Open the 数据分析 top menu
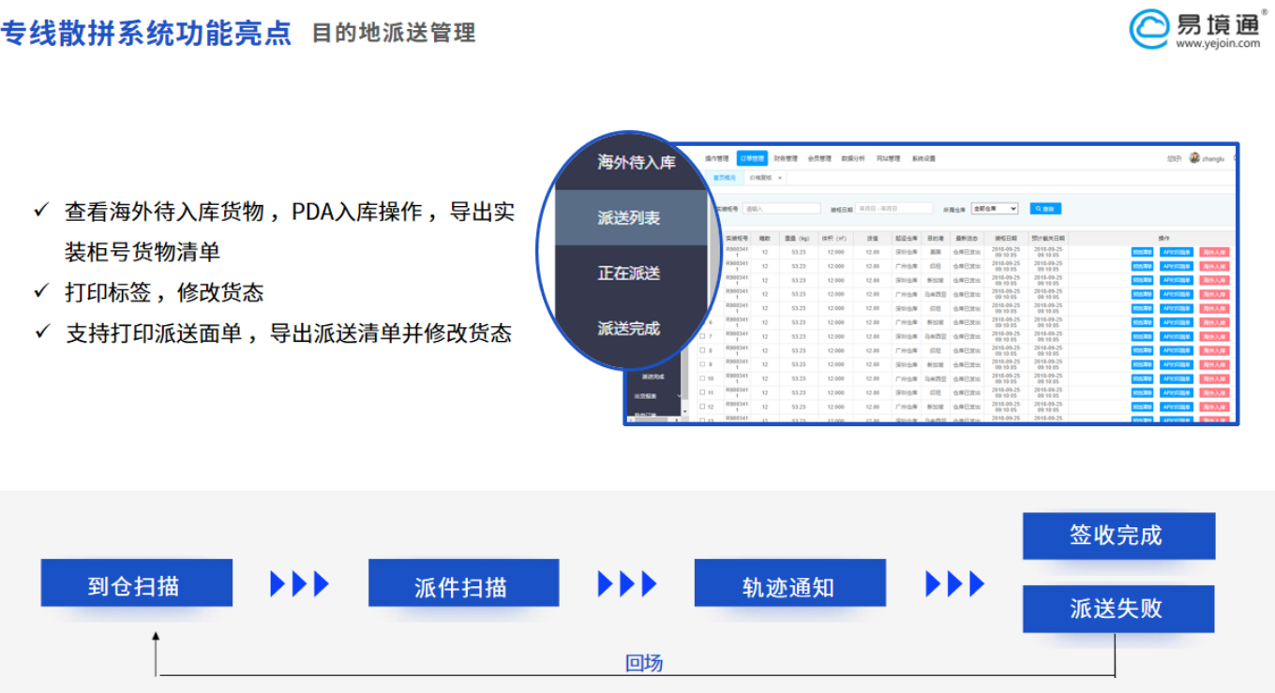The image size is (1275, 693). pyautogui.click(x=853, y=159)
